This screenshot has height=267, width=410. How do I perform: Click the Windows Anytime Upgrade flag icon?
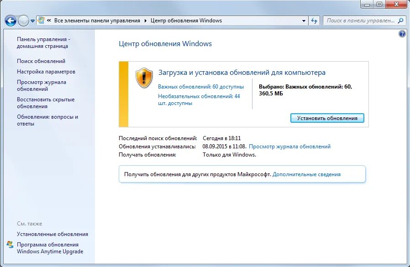10,245
